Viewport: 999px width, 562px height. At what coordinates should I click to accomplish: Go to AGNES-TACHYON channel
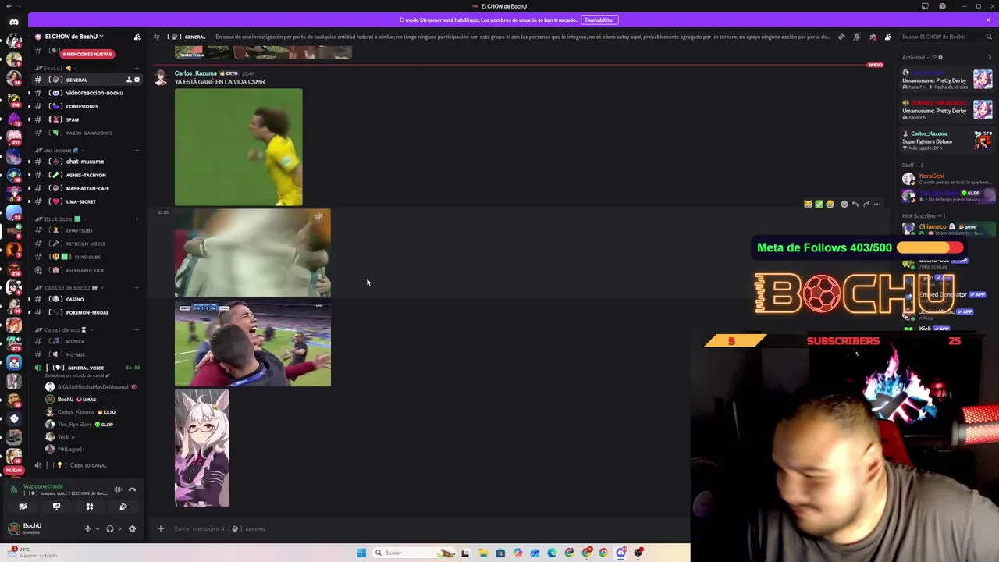(86, 175)
